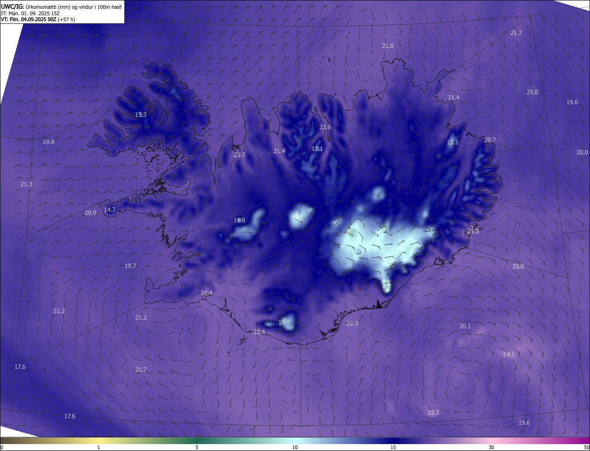Click the 5 tick on the colour scale
Image resolution: width=590 pixels, height=451 pixels.
(197, 447)
